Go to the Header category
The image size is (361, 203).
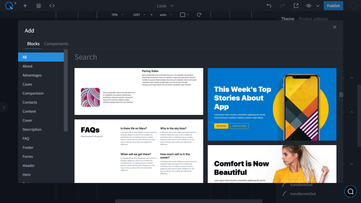[x=41, y=165]
